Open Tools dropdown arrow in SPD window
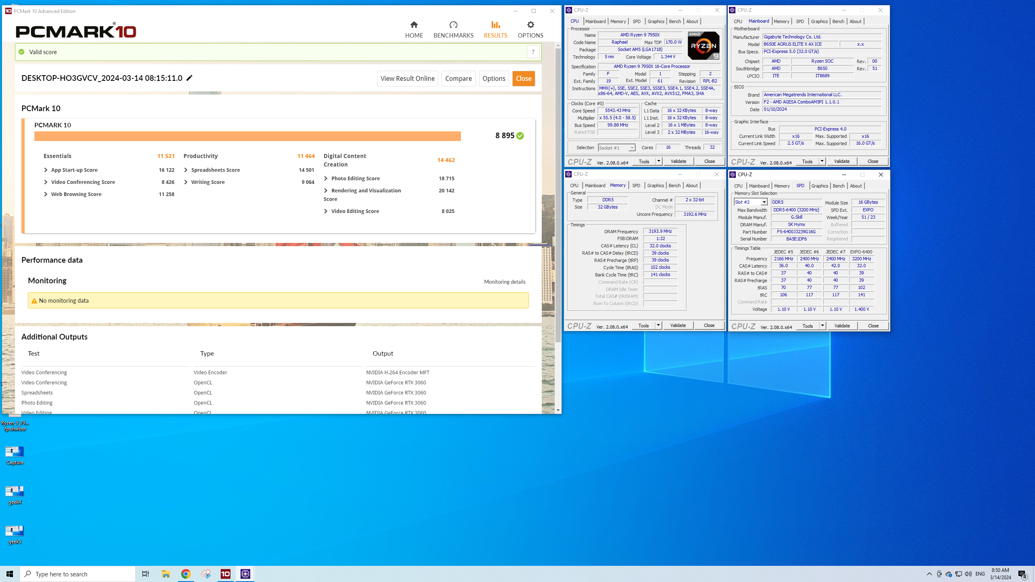This screenshot has height=582, width=1035. tap(822, 326)
